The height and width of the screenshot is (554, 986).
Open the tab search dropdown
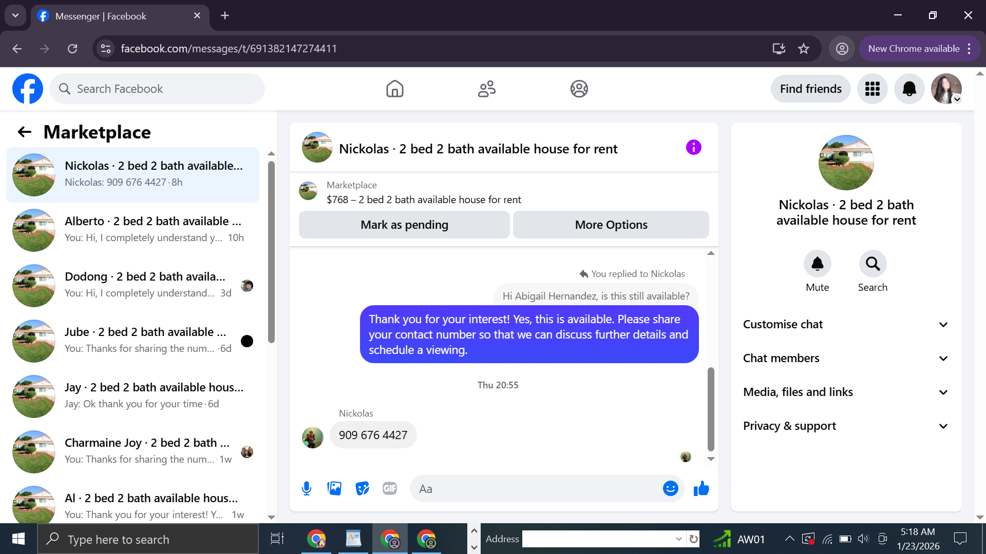tap(15, 15)
